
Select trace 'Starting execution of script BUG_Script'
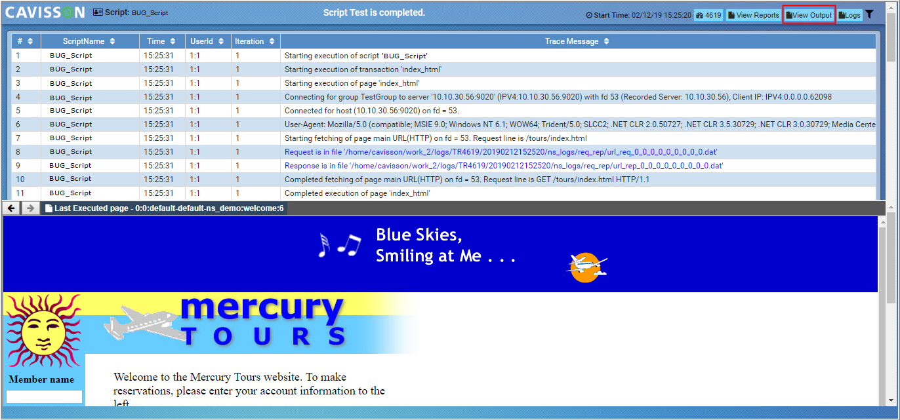point(356,56)
